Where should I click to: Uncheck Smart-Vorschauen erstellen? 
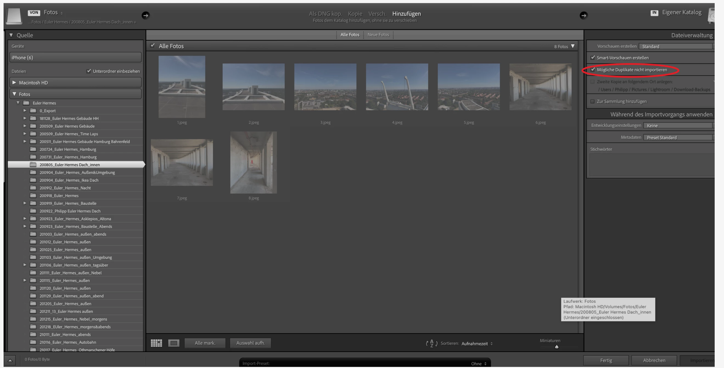593,58
